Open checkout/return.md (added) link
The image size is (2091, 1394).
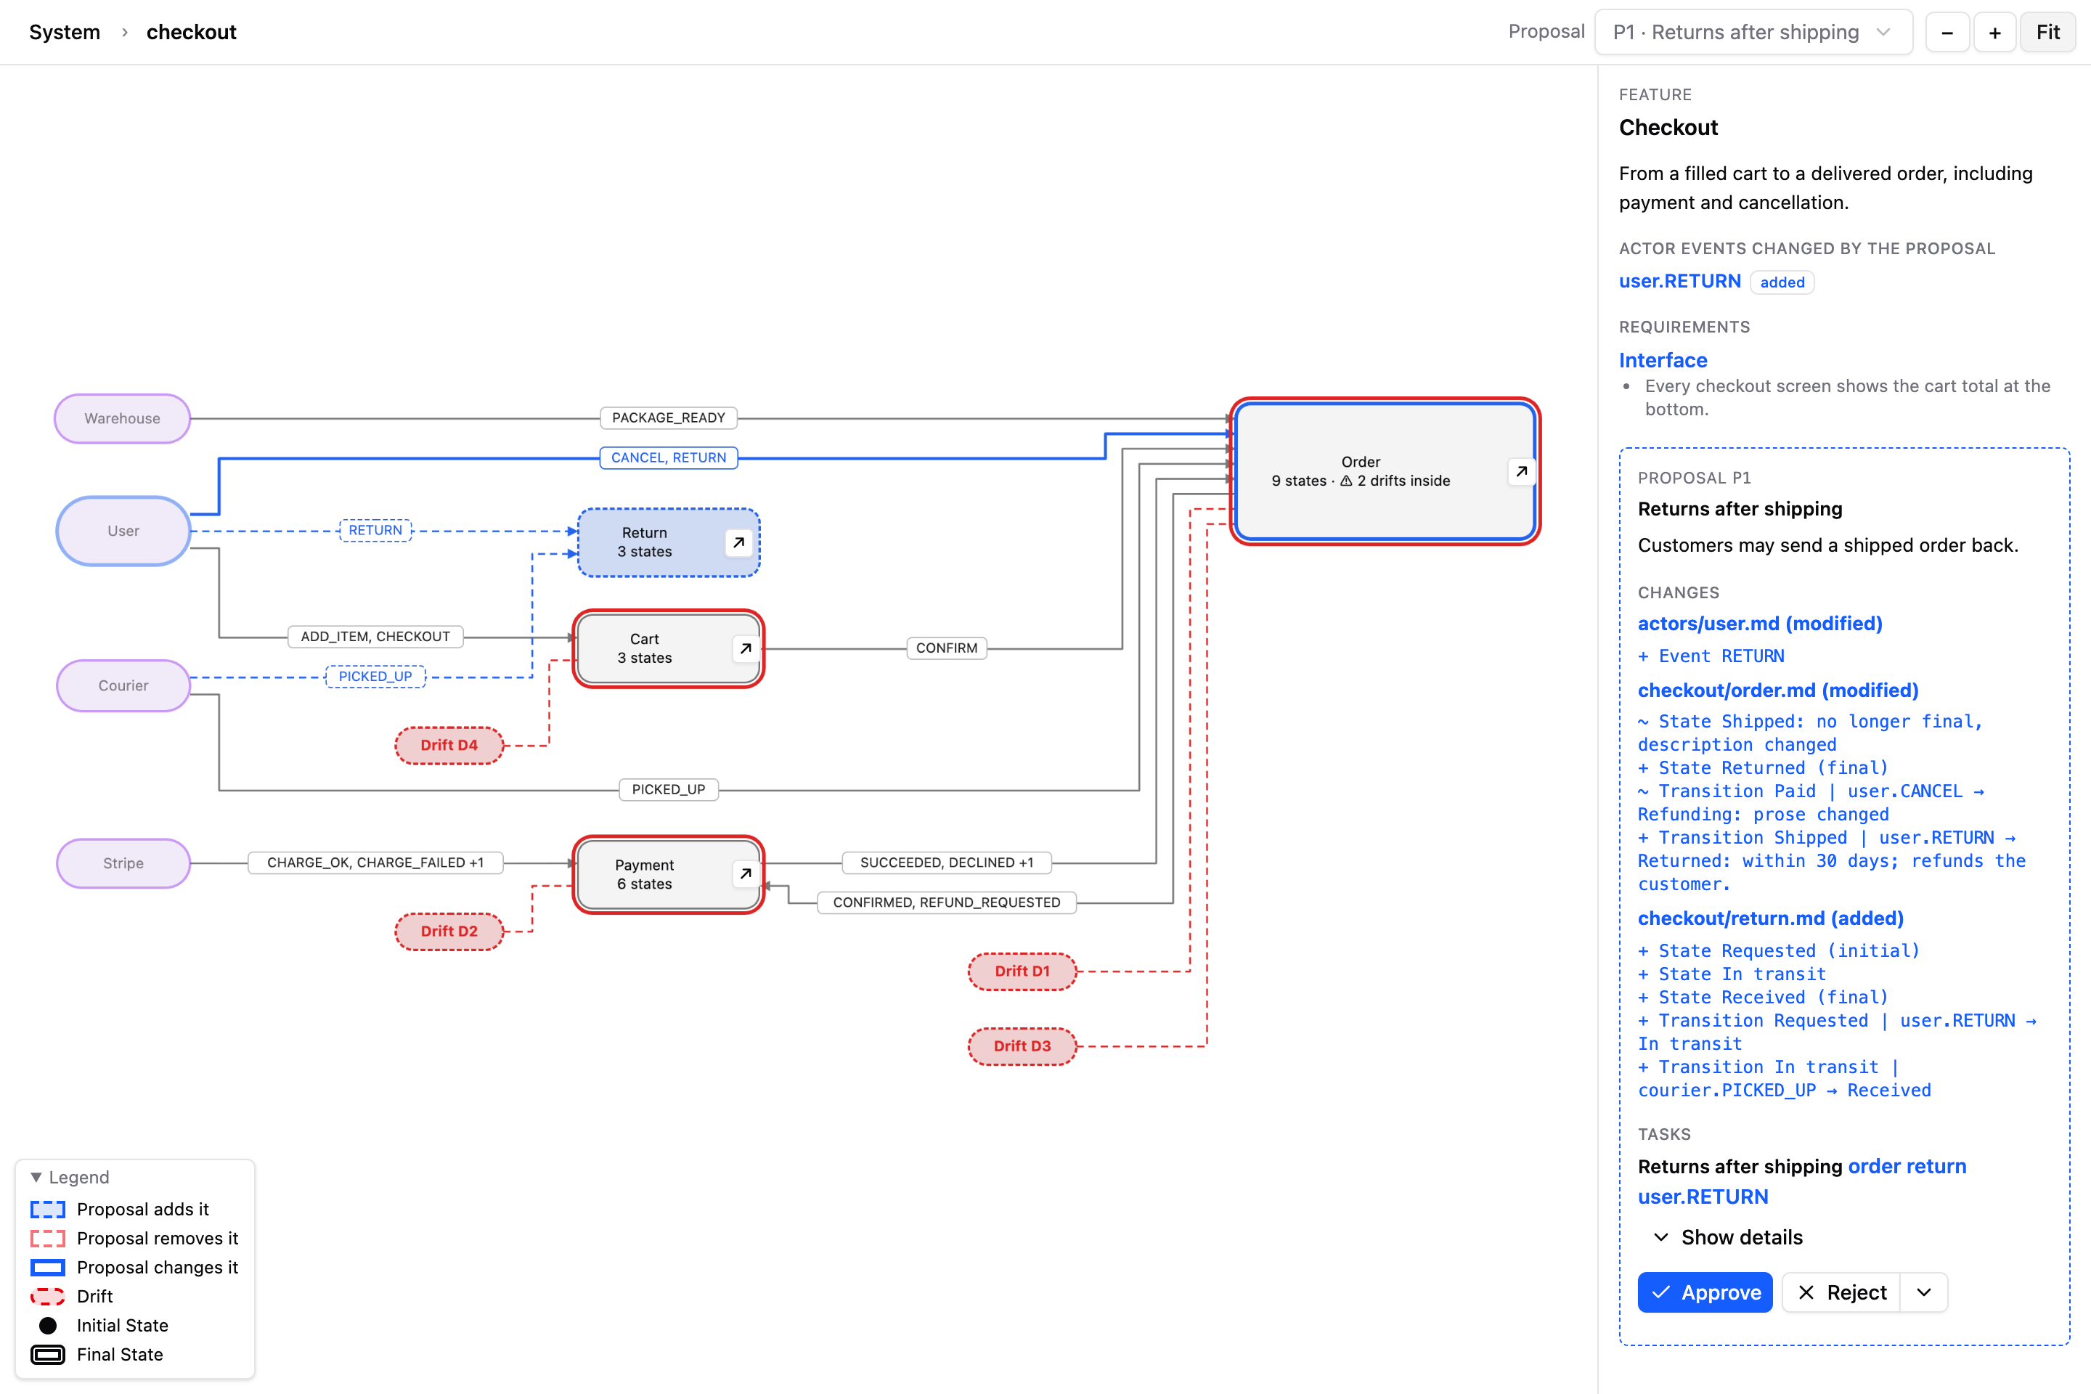tap(1771, 918)
